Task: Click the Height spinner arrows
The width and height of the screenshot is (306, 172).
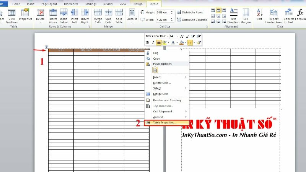Action: coord(172,12)
